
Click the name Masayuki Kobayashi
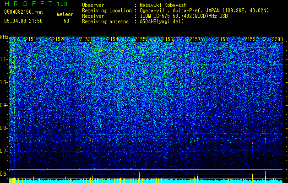164,5
